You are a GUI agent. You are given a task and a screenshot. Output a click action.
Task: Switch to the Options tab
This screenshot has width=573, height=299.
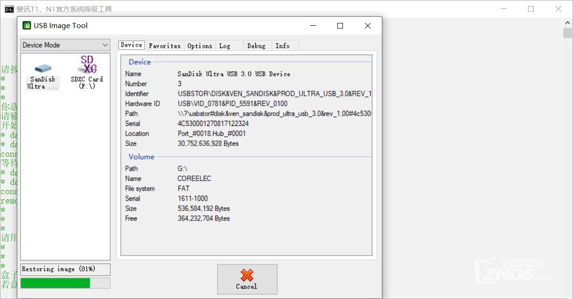200,45
